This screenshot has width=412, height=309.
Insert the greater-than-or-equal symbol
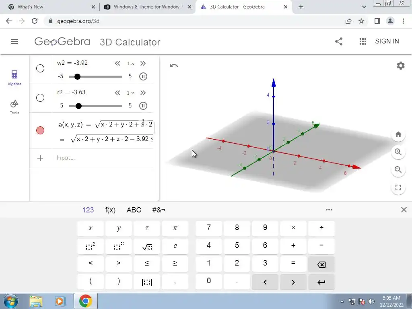pos(175,264)
